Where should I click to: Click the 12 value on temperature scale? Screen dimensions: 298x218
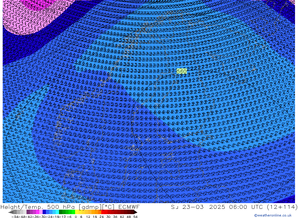pyautogui.click(x=88, y=217)
